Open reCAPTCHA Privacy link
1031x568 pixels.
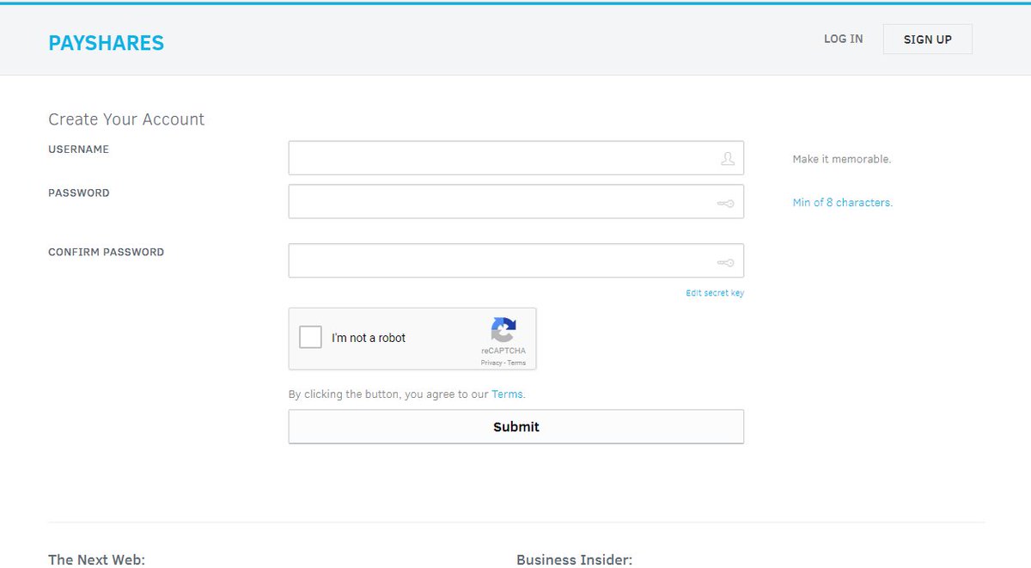tap(491, 363)
